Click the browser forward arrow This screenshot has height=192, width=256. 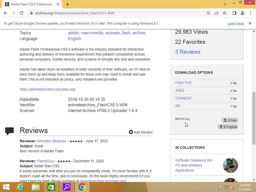pyautogui.click(x=13, y=13)
